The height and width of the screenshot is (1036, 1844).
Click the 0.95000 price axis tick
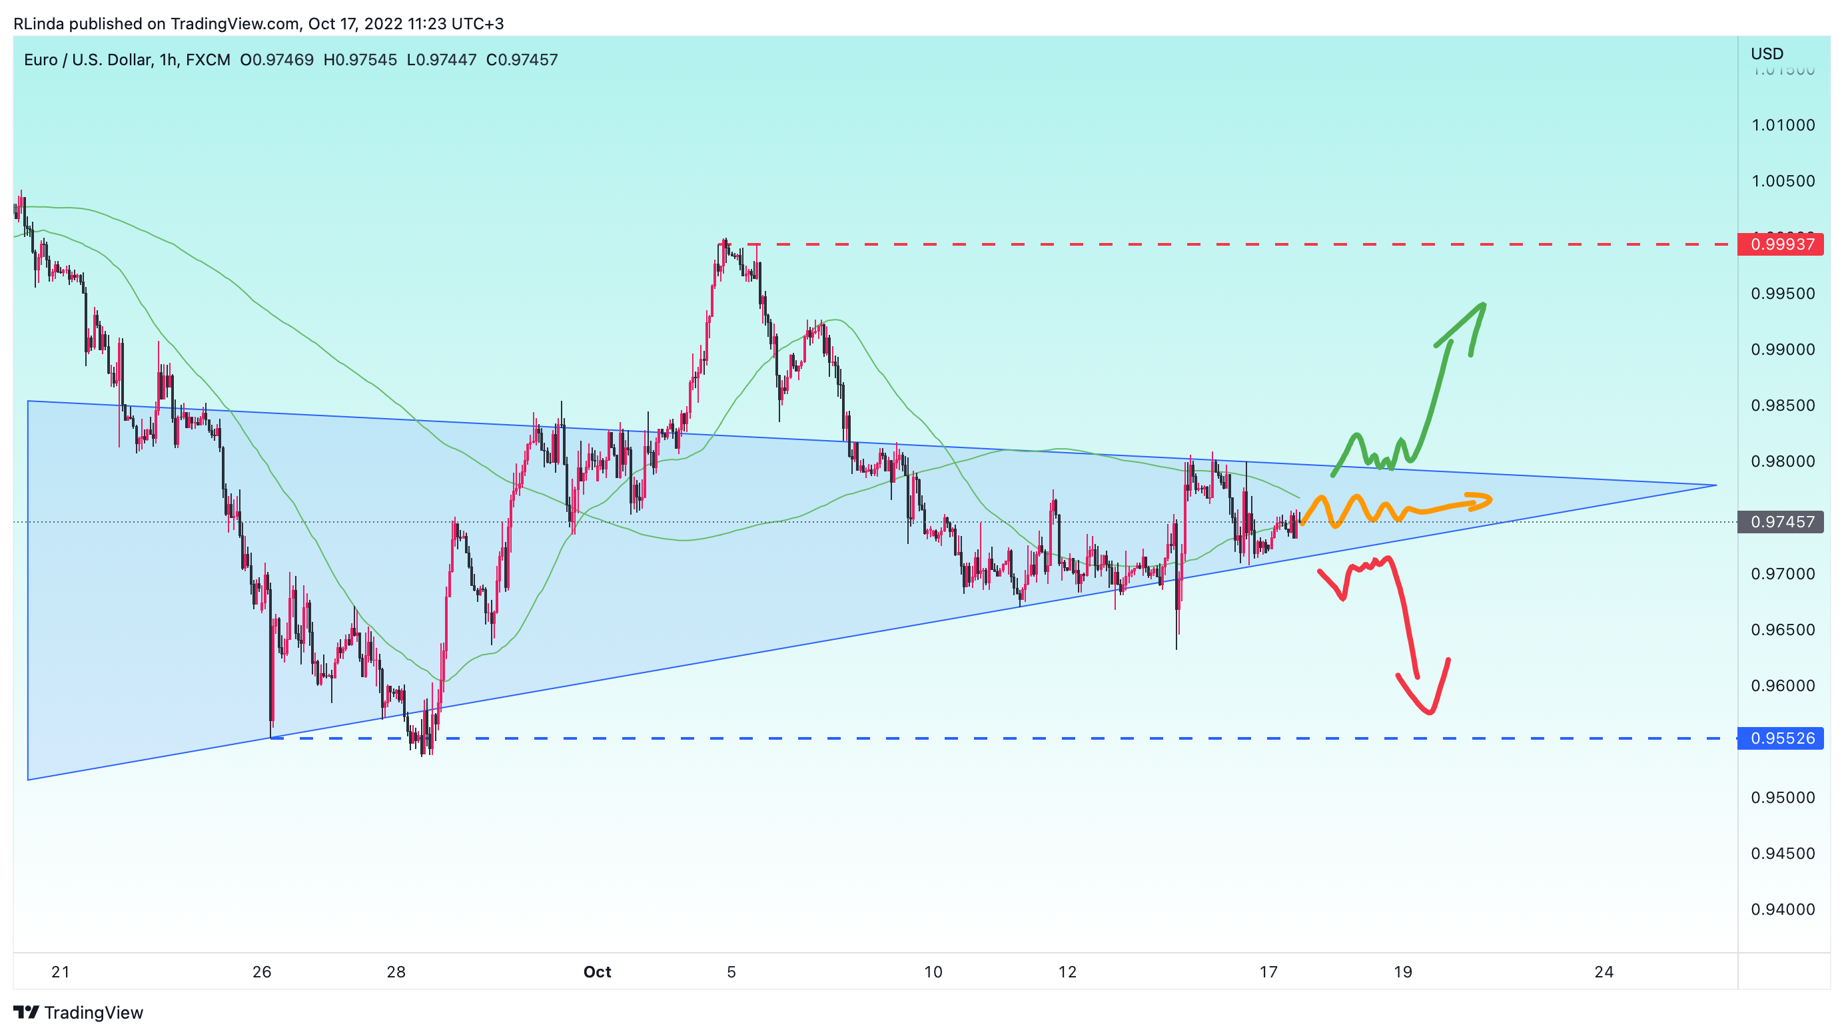tap(1783, 798)
